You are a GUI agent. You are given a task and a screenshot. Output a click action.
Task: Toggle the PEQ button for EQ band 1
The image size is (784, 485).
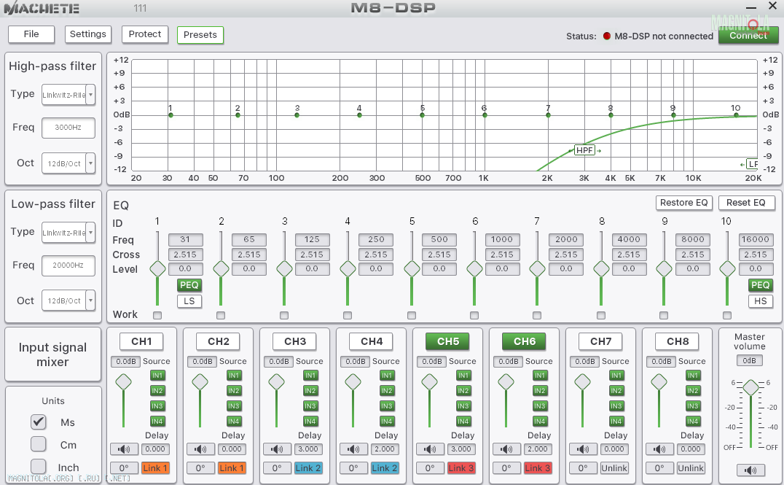point(189,285)
